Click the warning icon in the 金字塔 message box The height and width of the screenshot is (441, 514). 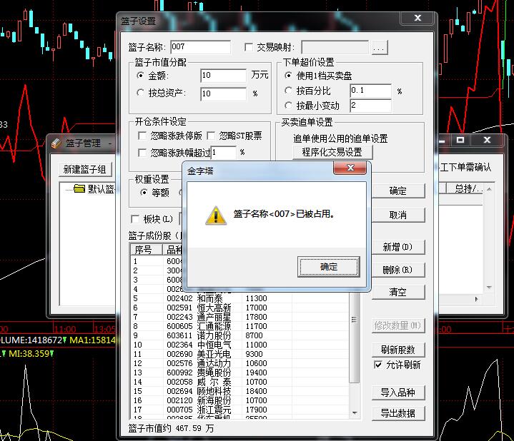[x=215, y=215]
